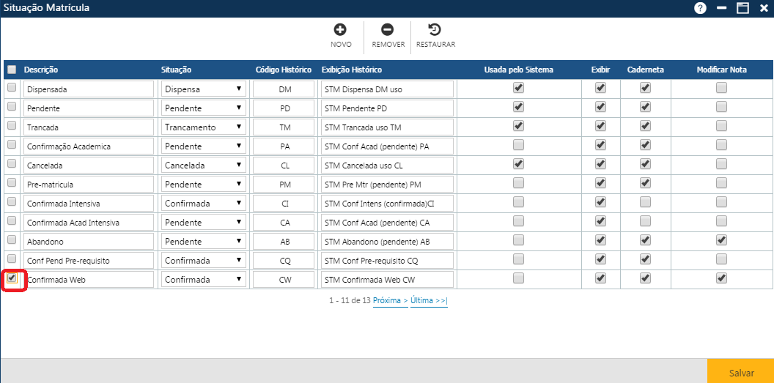The width and height of the screenshot is (774, 383).
Task: Click the Novo plus icon
Action: click(340, 30)
